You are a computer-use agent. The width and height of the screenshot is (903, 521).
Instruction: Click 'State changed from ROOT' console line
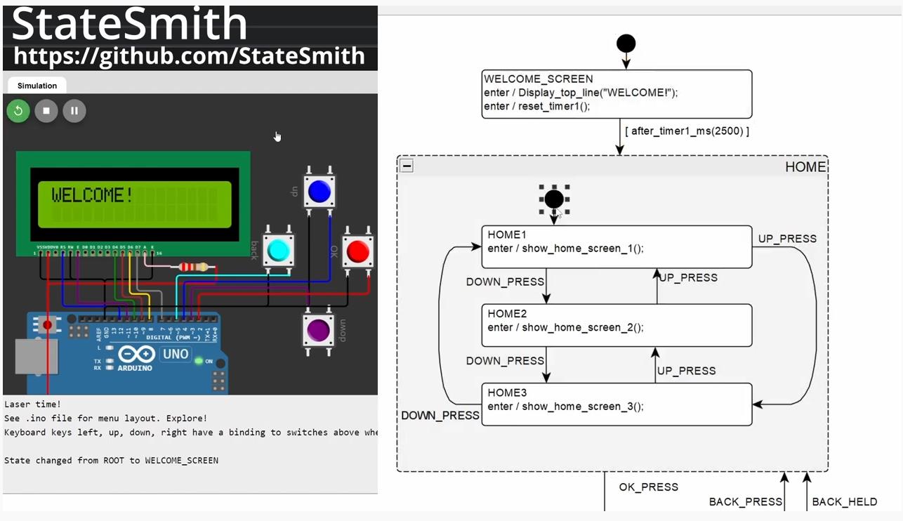pos(111,460)
